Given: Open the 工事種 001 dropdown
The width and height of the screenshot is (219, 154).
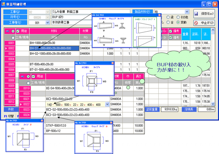Looking at the screenshot, I should (48, 23).
